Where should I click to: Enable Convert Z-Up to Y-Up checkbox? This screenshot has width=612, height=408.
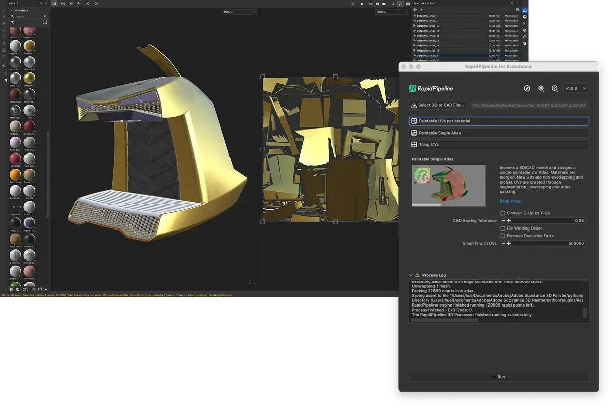click(503, 213)
